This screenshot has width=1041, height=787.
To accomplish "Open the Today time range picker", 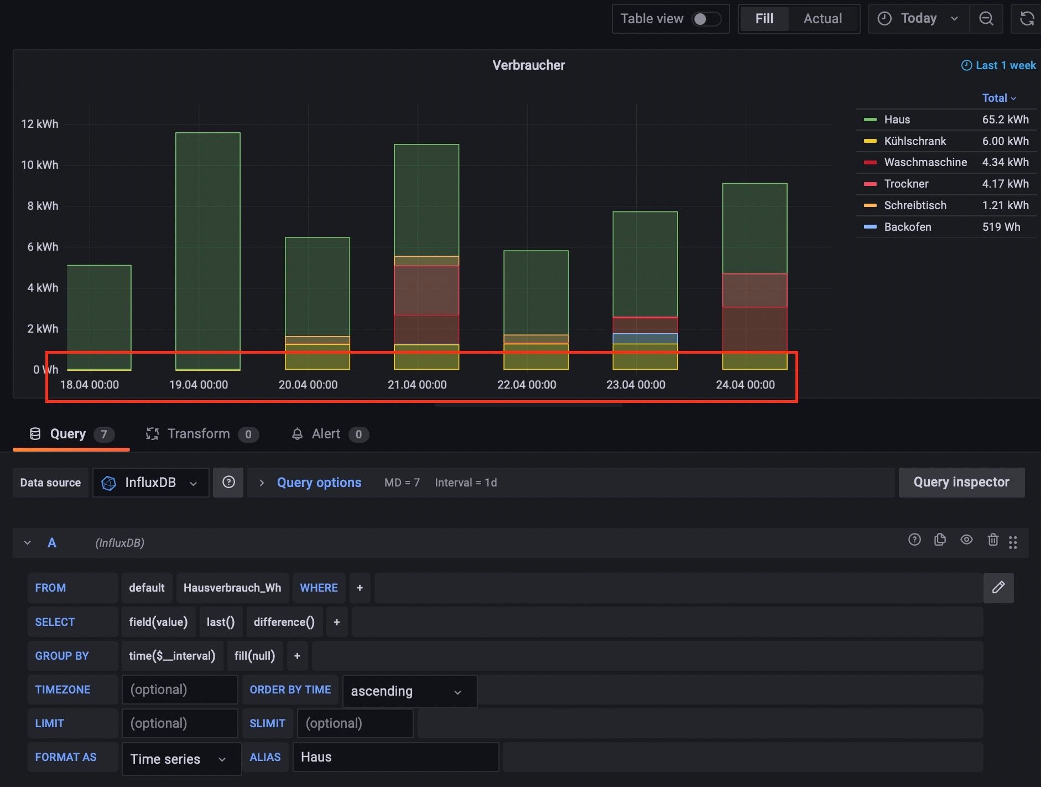I will click(918, 19).
